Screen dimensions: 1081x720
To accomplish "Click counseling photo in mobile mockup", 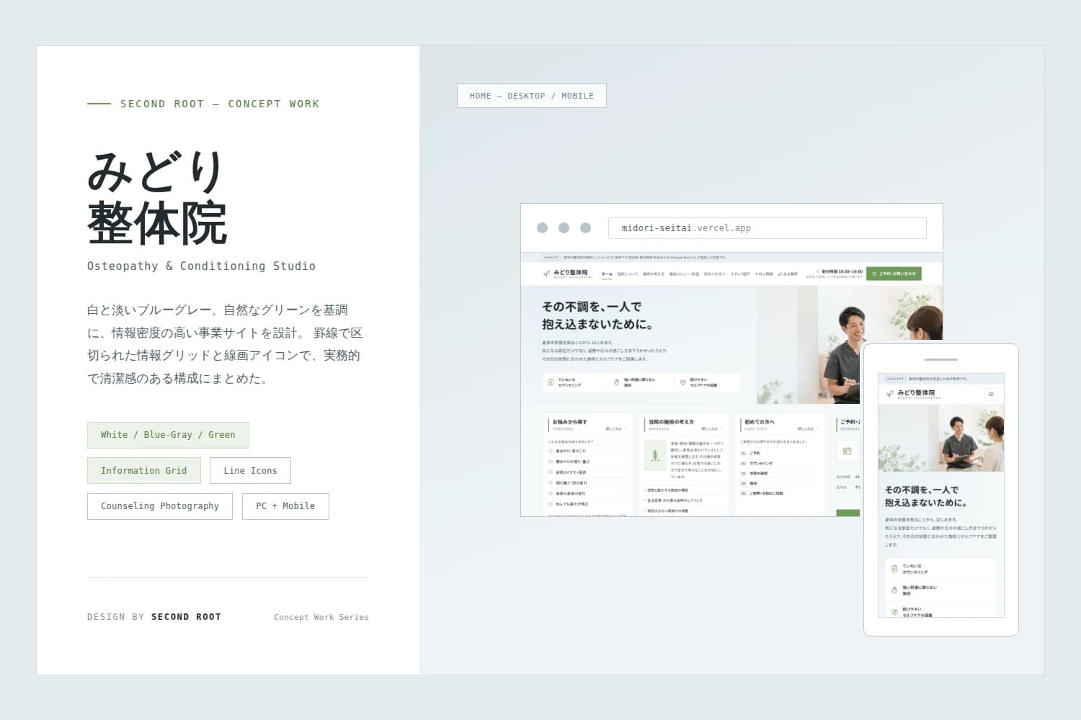I will coord(941,438).
